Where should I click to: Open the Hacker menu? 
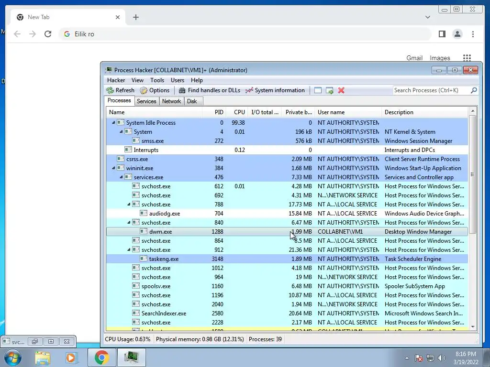(116, 80)
